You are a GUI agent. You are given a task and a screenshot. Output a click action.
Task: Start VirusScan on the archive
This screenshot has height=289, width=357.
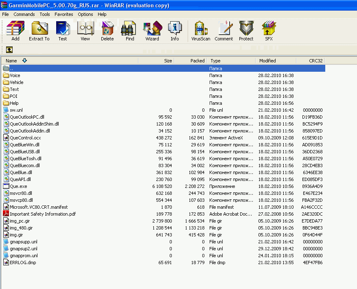pyautogui.click(x=201, y=31)
